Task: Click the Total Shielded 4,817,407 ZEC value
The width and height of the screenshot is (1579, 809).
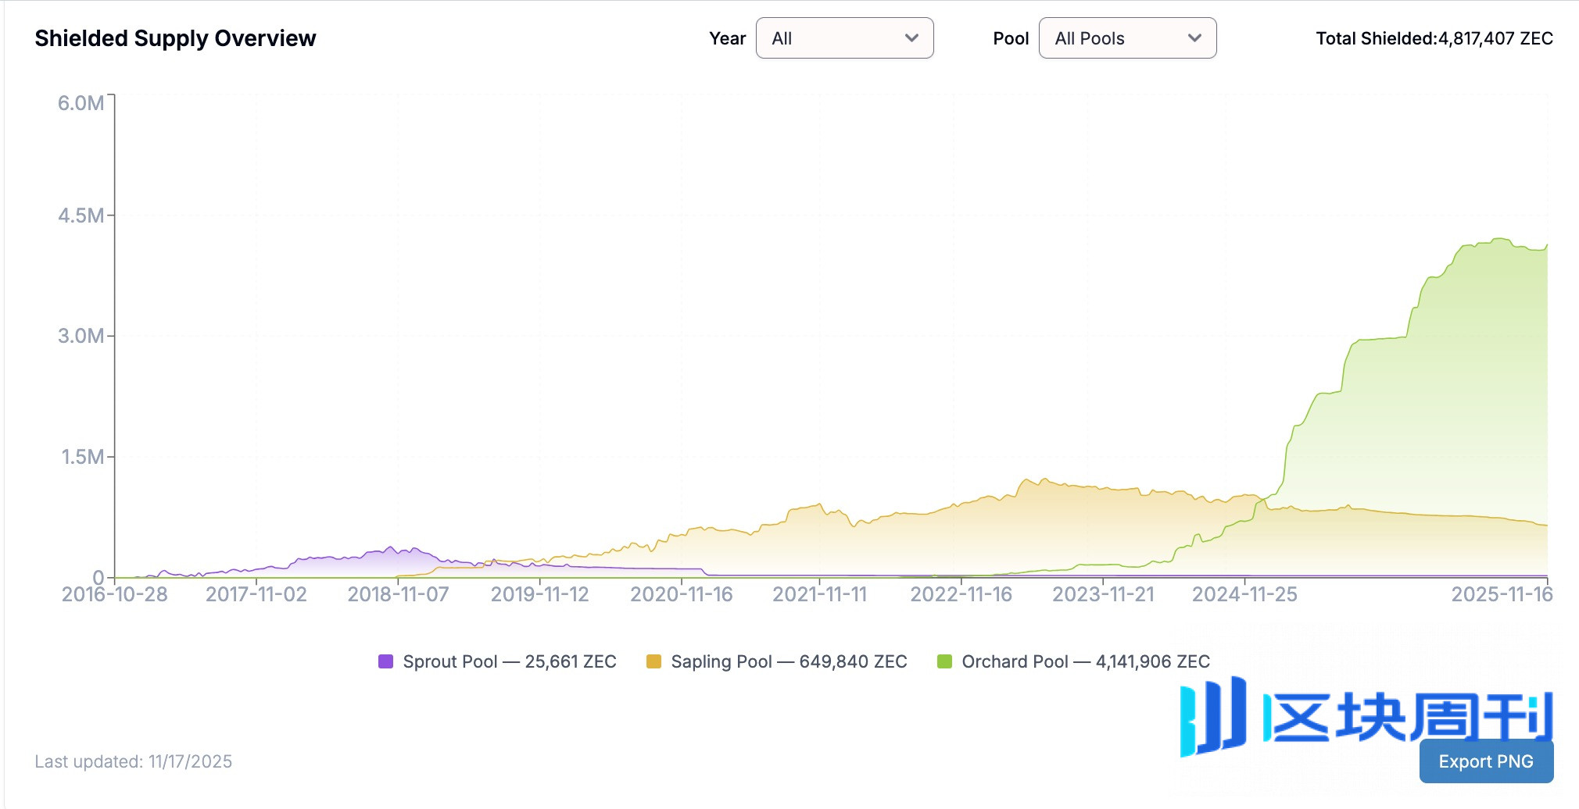Action: pyautogui.click(x=1434, y=37)
